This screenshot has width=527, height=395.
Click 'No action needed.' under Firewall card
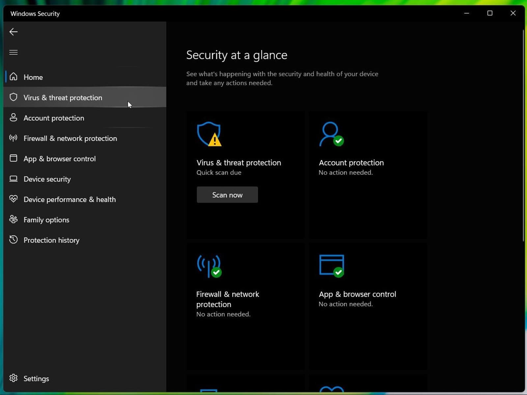coord(223,314)
